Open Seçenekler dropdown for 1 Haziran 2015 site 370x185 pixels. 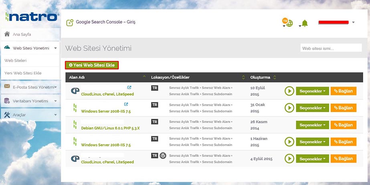(x=312, y=142)
